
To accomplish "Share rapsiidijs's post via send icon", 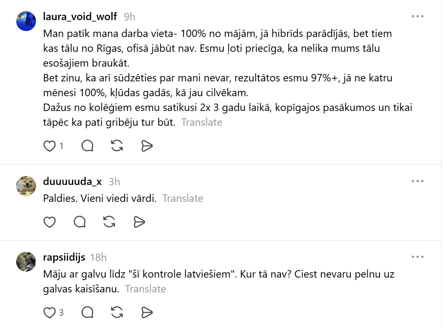I will click(x=147, y=312).
